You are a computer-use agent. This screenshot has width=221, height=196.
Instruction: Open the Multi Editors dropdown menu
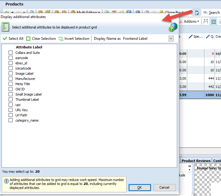click(85, 12)
